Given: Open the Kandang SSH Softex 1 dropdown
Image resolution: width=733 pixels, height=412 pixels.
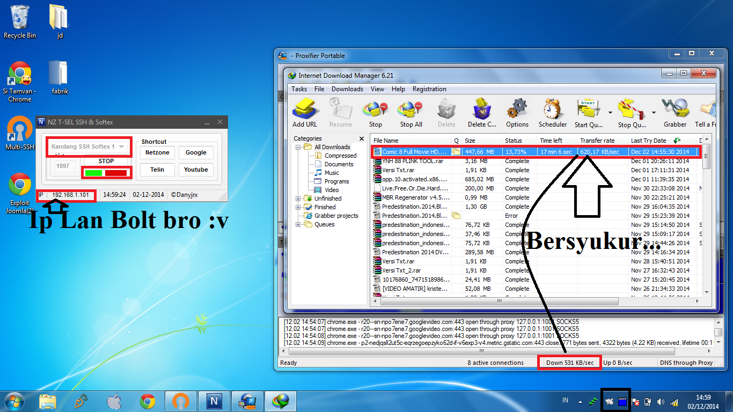Looking at the screenshot, I should (89, 146).
